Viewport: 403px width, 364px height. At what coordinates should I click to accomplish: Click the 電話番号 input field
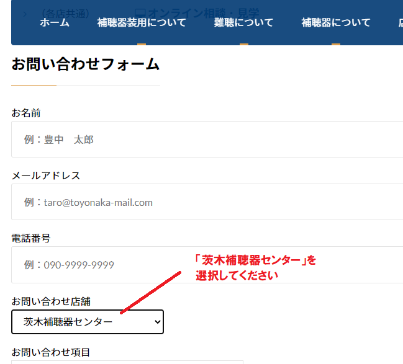click(x=207, y=265)
